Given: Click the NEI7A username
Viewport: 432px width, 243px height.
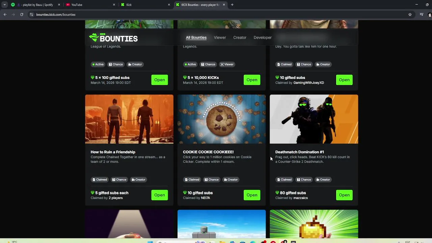Looking at the screenshot, I should pos(205,198).
